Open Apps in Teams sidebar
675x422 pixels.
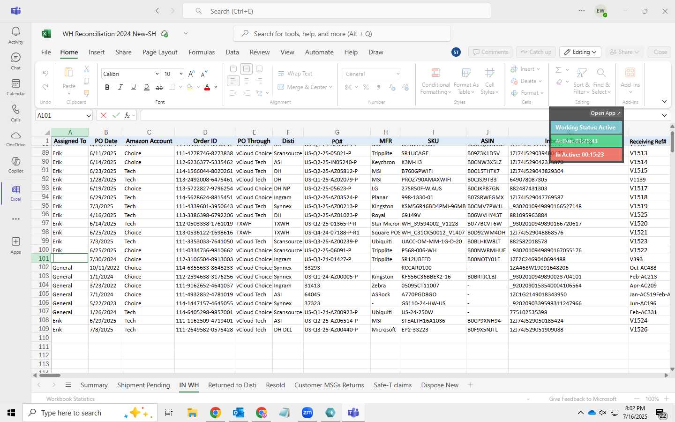15,245
